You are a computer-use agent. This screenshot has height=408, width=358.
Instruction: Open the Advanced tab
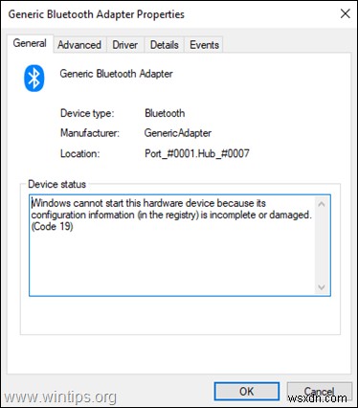(x=79, y=45)
